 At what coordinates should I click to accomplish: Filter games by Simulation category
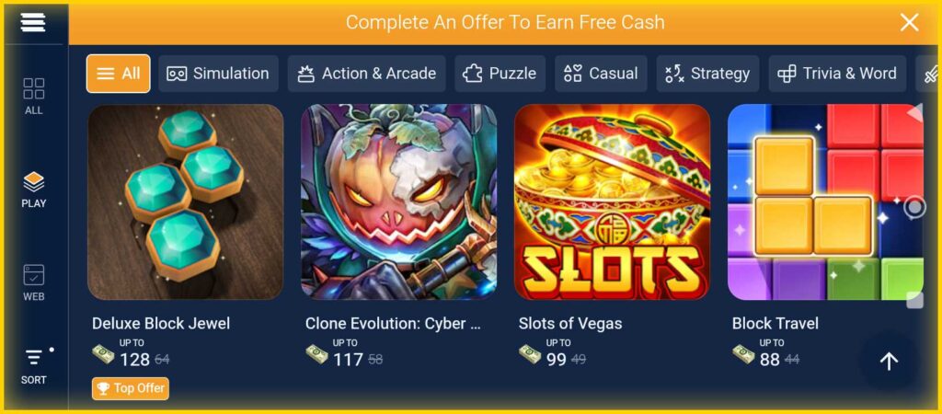point(218,74)
